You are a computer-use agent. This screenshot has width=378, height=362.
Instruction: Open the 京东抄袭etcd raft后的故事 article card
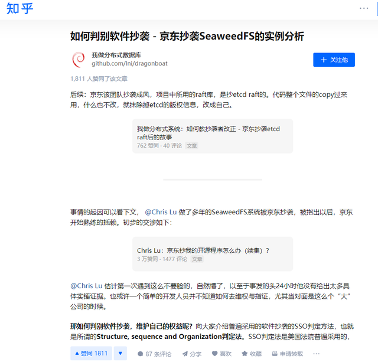click(212, 136)
